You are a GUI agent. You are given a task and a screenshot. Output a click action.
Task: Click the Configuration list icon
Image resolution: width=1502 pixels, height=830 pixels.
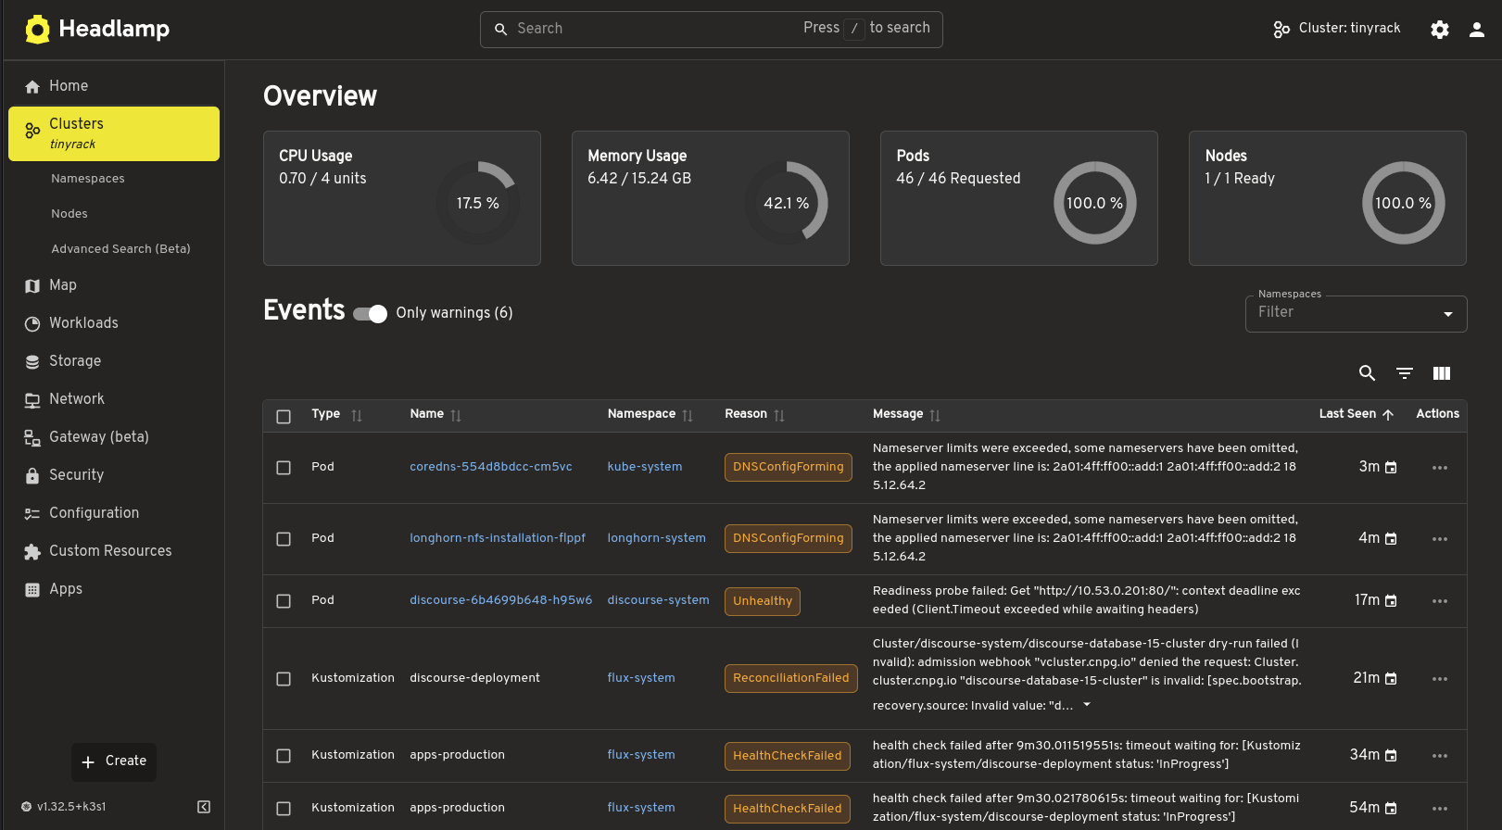pos(32,514)
